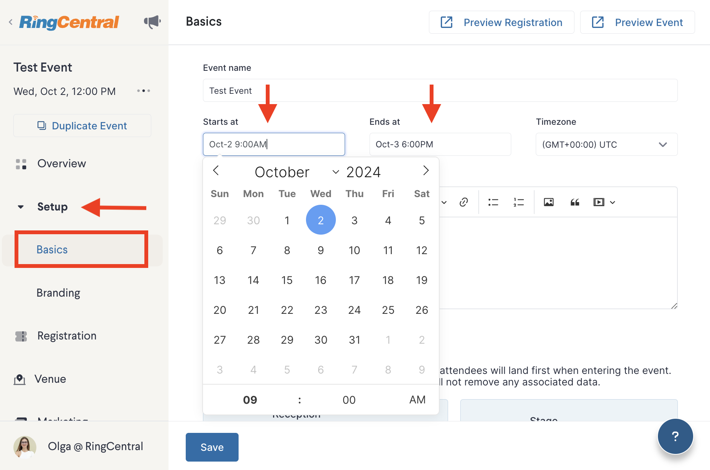Apply bulleted list formatting
Screen dimensions: 710x470
(x=493, y=202)
